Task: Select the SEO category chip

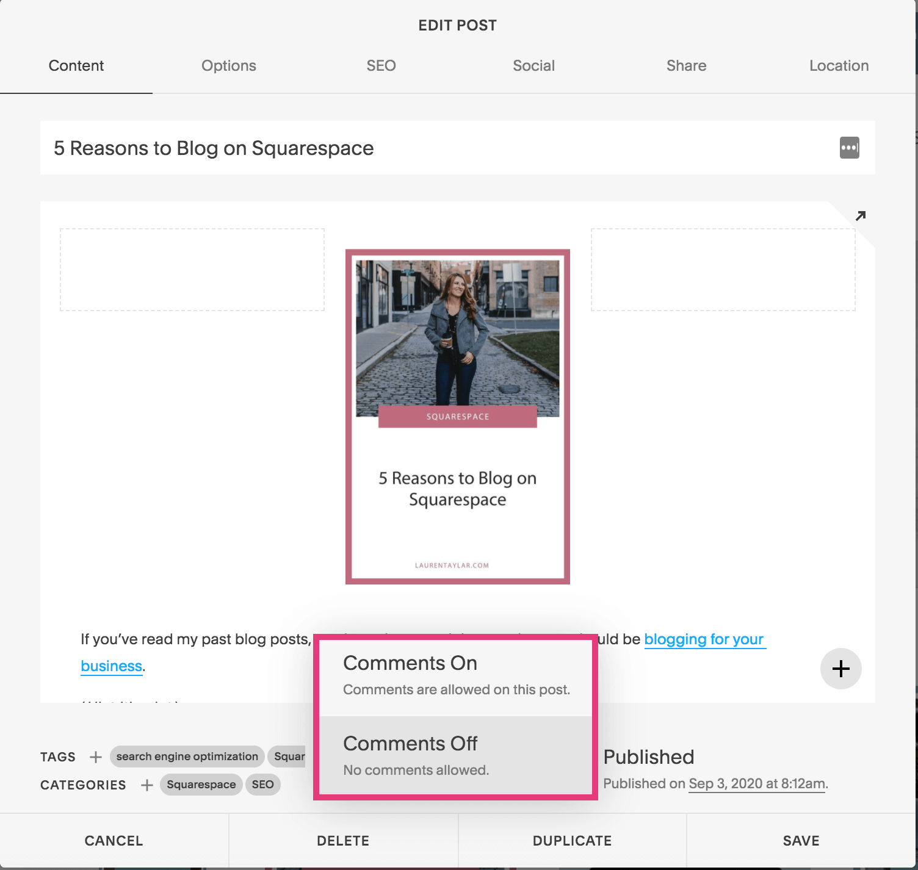Action: (x=263, y=785)
